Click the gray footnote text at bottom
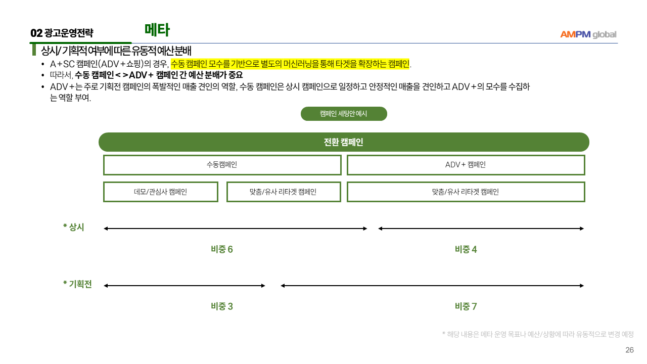 [x=538, y=334]
